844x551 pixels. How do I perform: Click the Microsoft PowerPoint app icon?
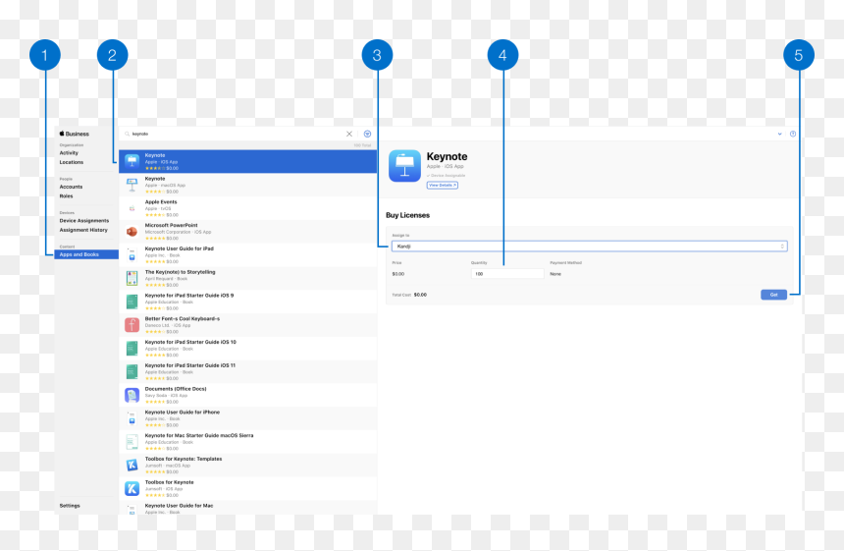pos(132,232)
